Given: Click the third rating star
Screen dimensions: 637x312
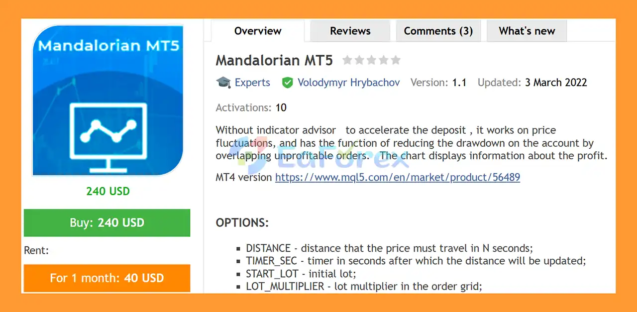Looking at the screenshot, I should (x=371, y=60).
